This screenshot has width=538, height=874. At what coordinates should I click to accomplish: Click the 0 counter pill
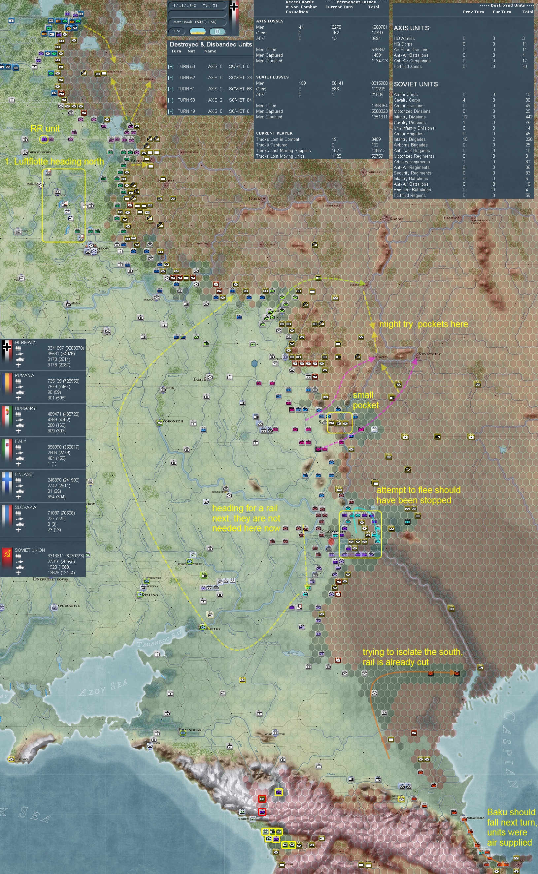click(217, 31)
